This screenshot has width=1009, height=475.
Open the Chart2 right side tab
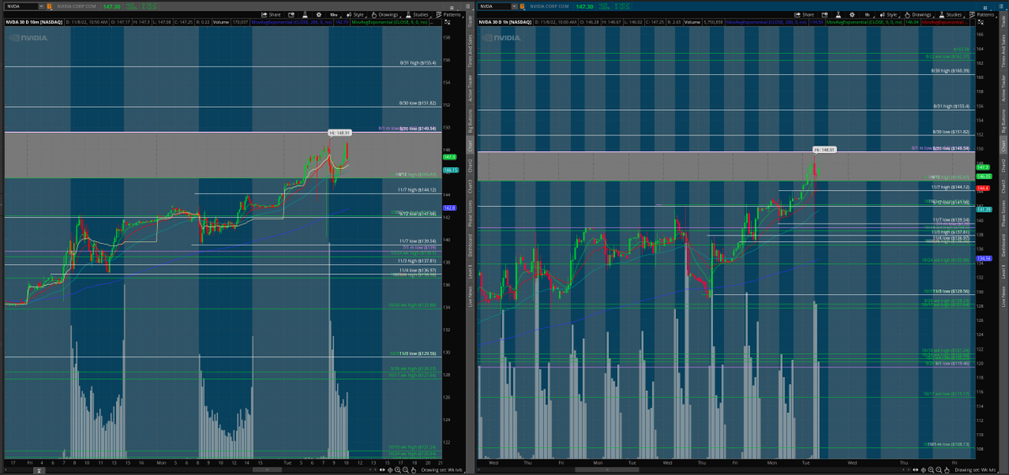1003,164
